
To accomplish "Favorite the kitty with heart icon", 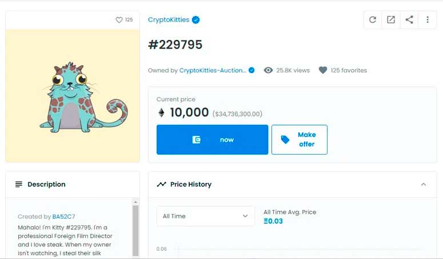I will coord(119,20).
